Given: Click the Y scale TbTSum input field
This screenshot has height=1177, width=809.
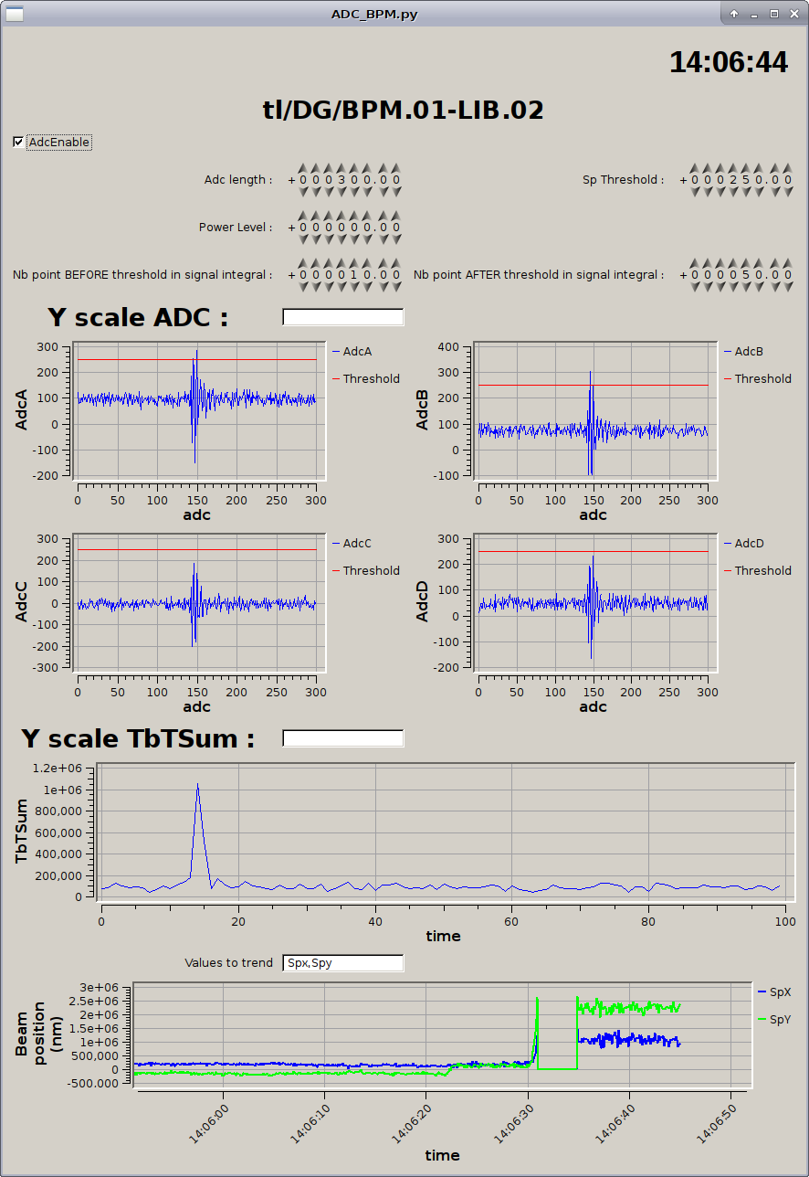Looking at the screenshot, I should coord(342,738).
